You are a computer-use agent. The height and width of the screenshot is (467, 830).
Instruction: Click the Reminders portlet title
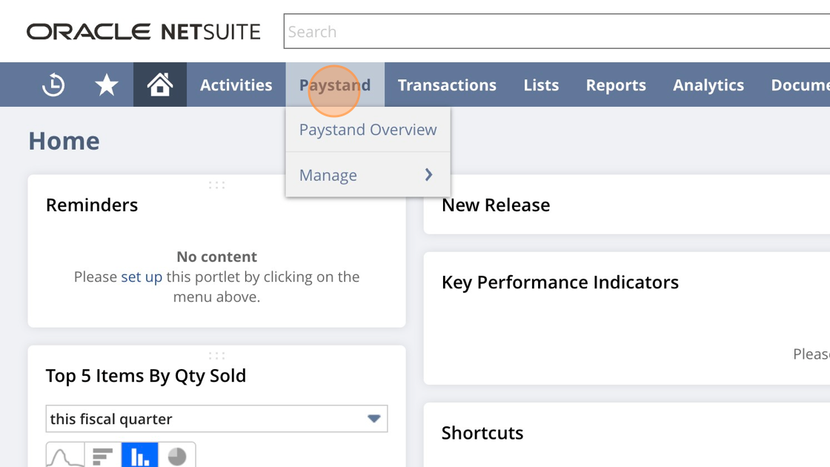(x=92, y=205)
